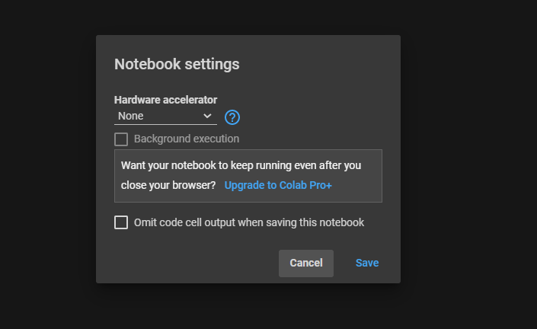537x329 pixels.
Task: Enable Omit code cell output checkbox
Action: 121,222
